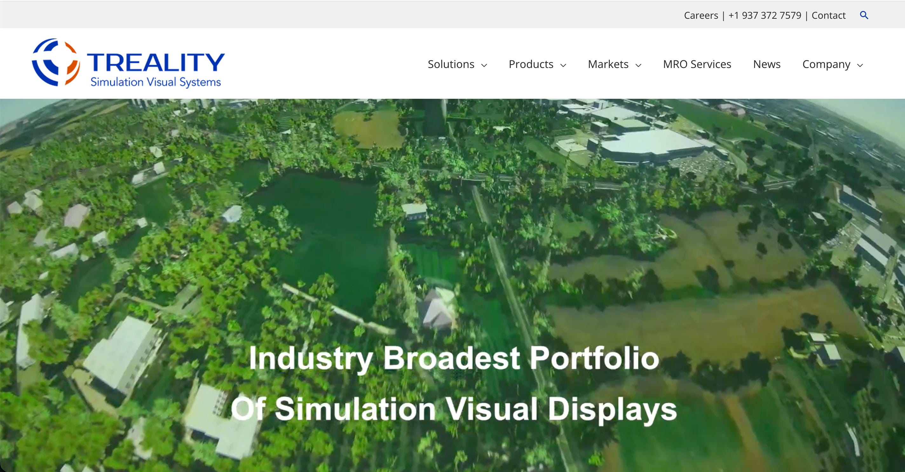
Task: Click the Industry Broadest Portfolio headline
Action: [454, 358]
